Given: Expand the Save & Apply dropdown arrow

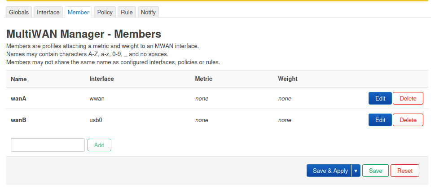Looking at the screenshot, I should (x=356, y=171).
